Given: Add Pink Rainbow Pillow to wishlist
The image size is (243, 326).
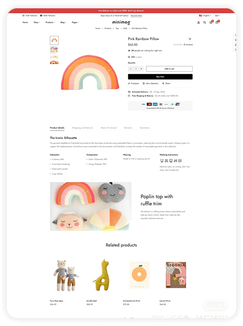Looking at the screenshot, I should 190,39.
